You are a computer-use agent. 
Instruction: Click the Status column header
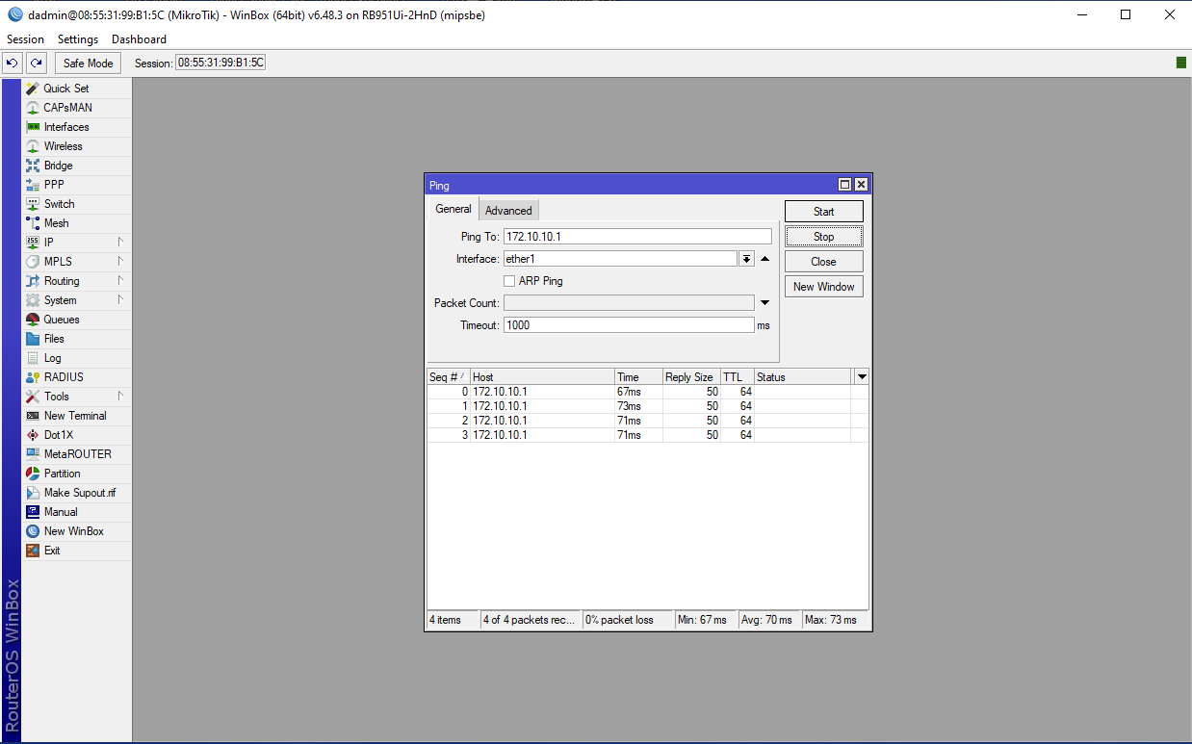coord(803,377)
